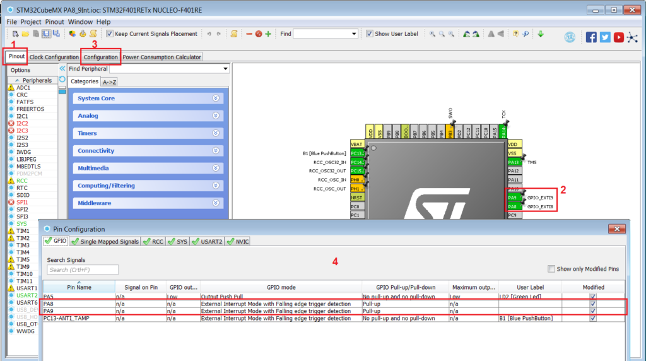Open a project with the folder icon

[x=25, y=34]
